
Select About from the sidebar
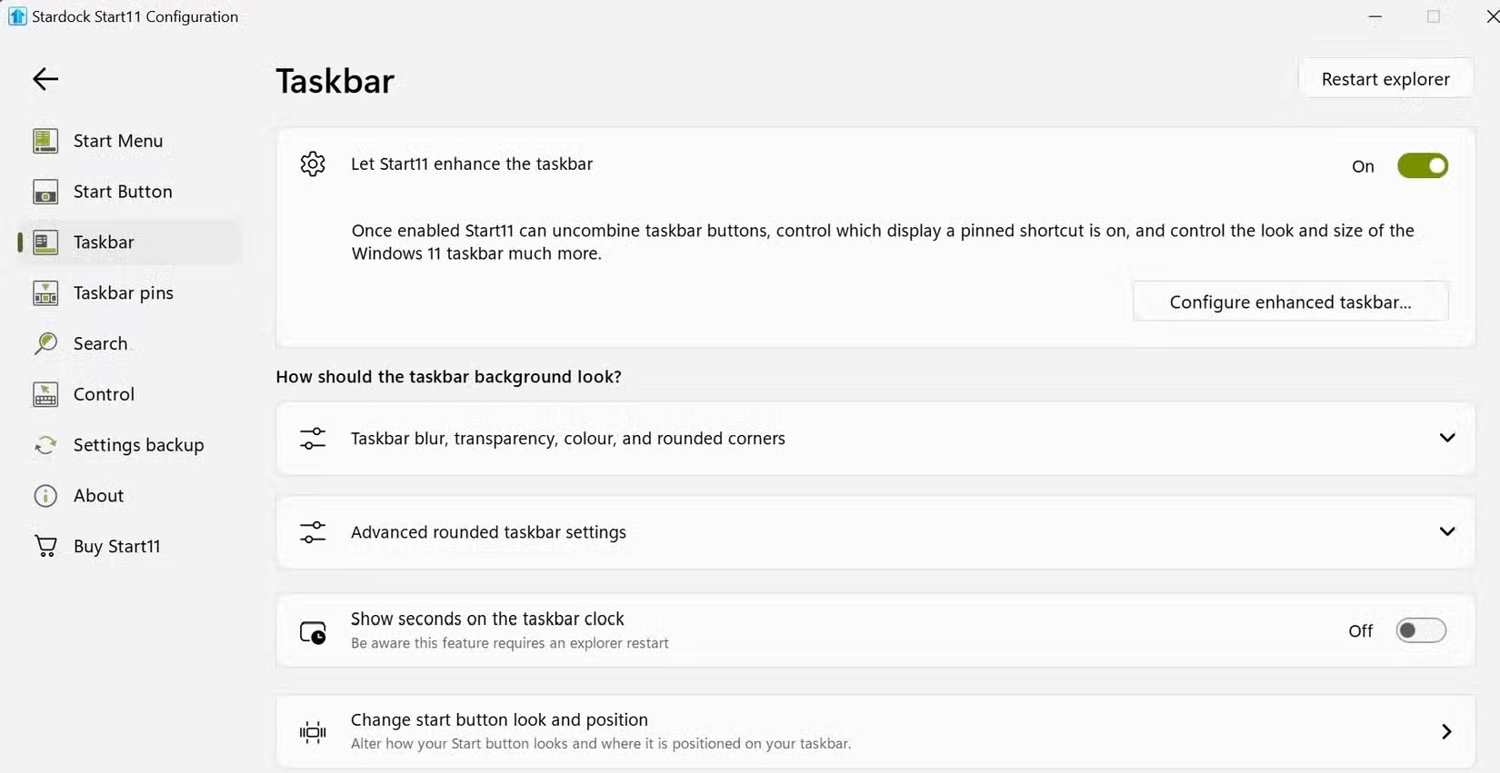tap(97, 496)
